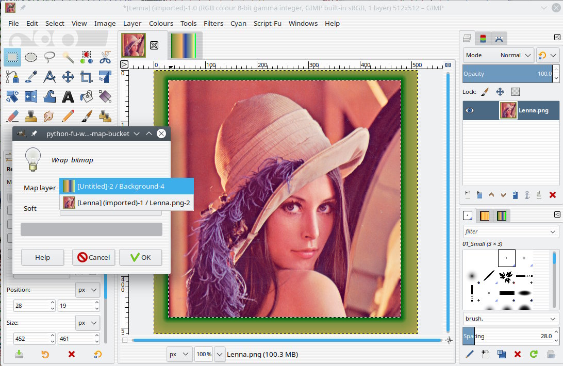The height and width of the screenshot is (366, 563).
Task: Select the Measure compass tool
Action: [49, 76]
